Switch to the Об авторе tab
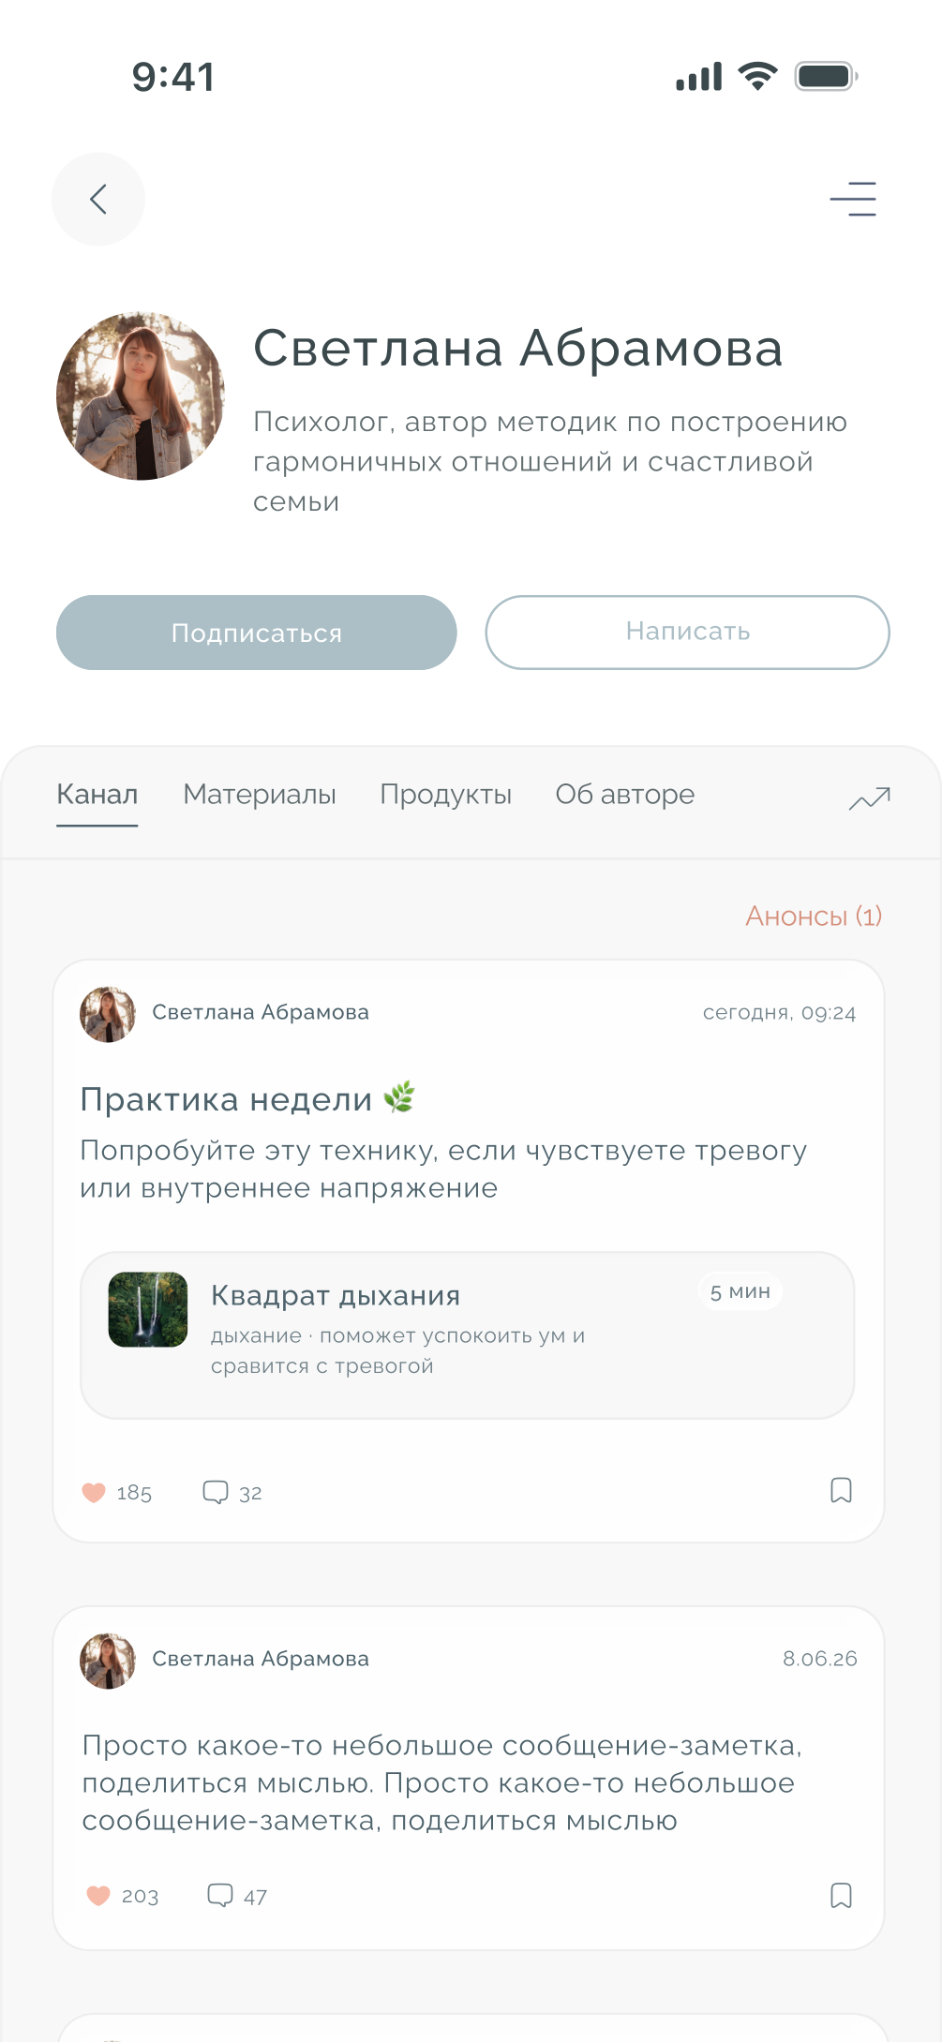The width and height of the screenshot is (942, 2042). coord(625,795)
